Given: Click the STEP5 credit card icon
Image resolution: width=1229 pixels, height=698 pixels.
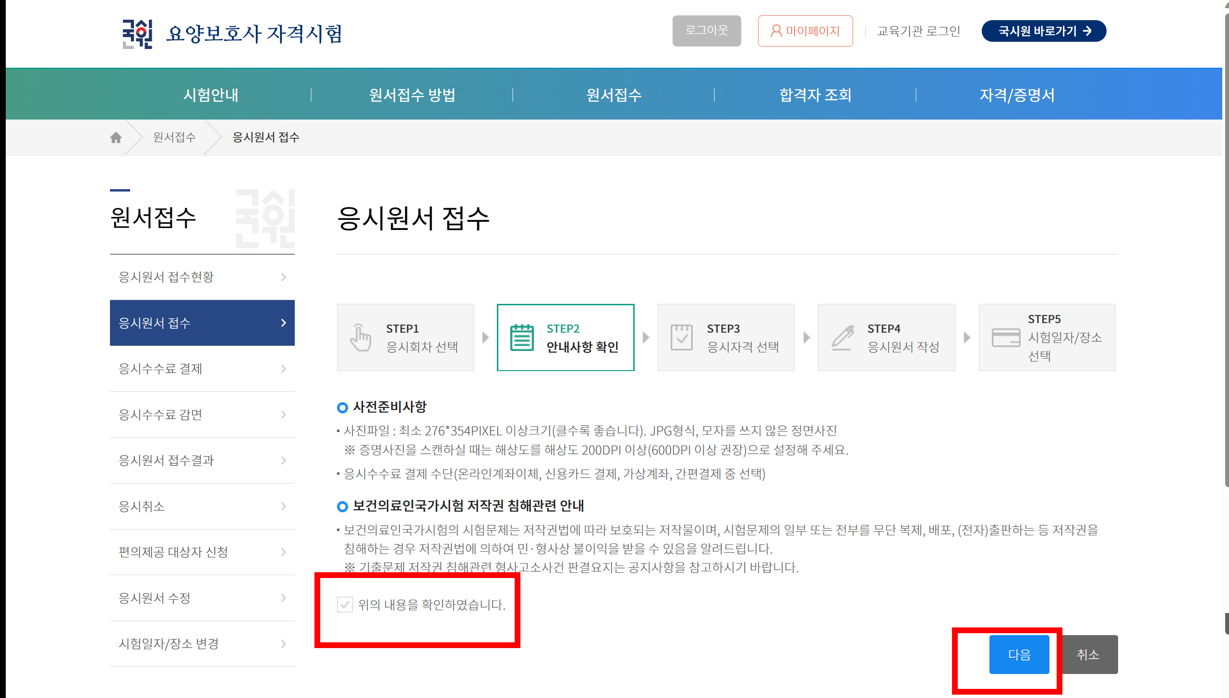Looking at the screenshot, I should [x=1006, y=337].
